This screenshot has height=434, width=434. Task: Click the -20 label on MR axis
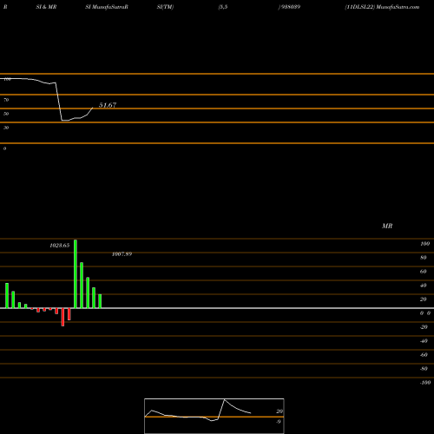424,327
